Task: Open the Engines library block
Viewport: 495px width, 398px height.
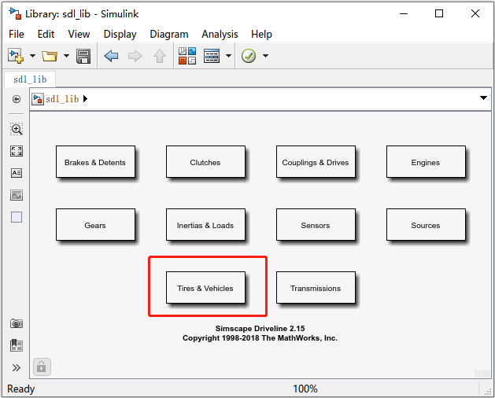Action: pyautogui.click(x=426, y=162)
